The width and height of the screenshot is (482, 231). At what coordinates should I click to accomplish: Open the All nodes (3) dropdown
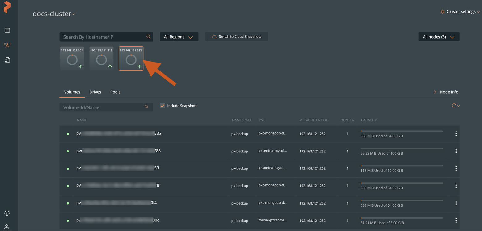click(439, 36)
